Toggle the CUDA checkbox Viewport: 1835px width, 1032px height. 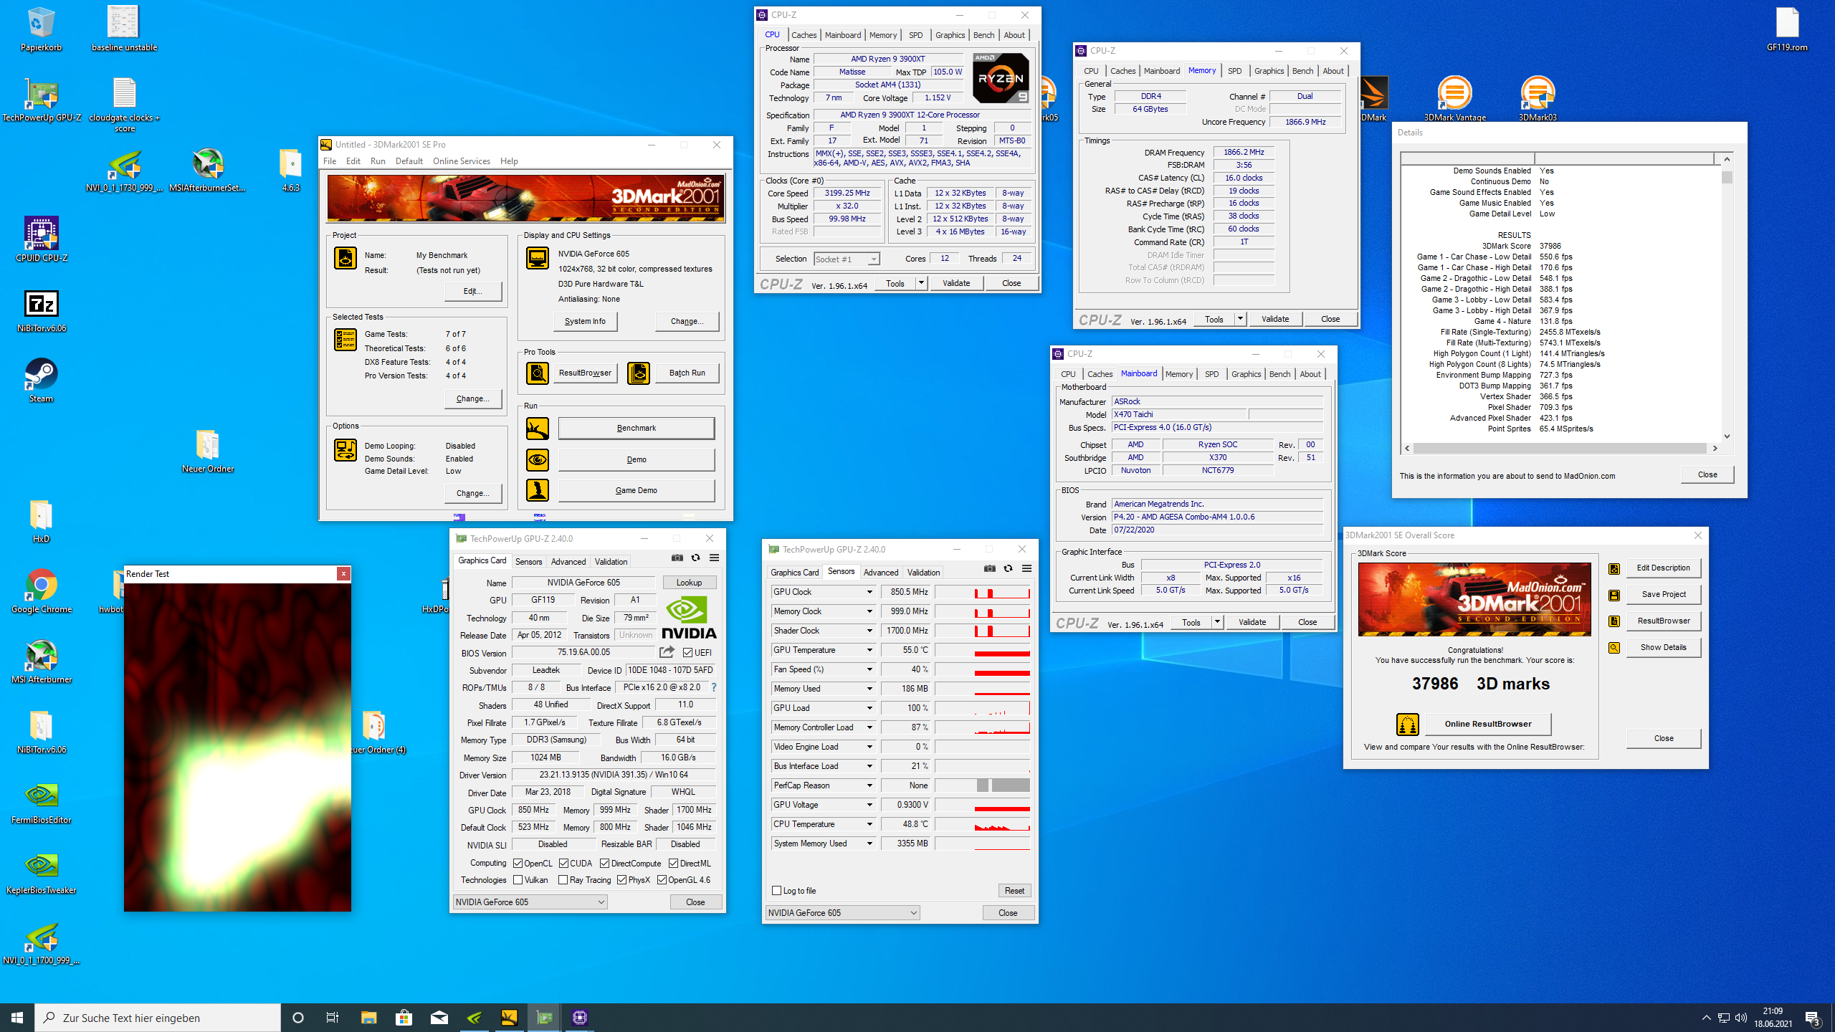[x=563, y=864]
